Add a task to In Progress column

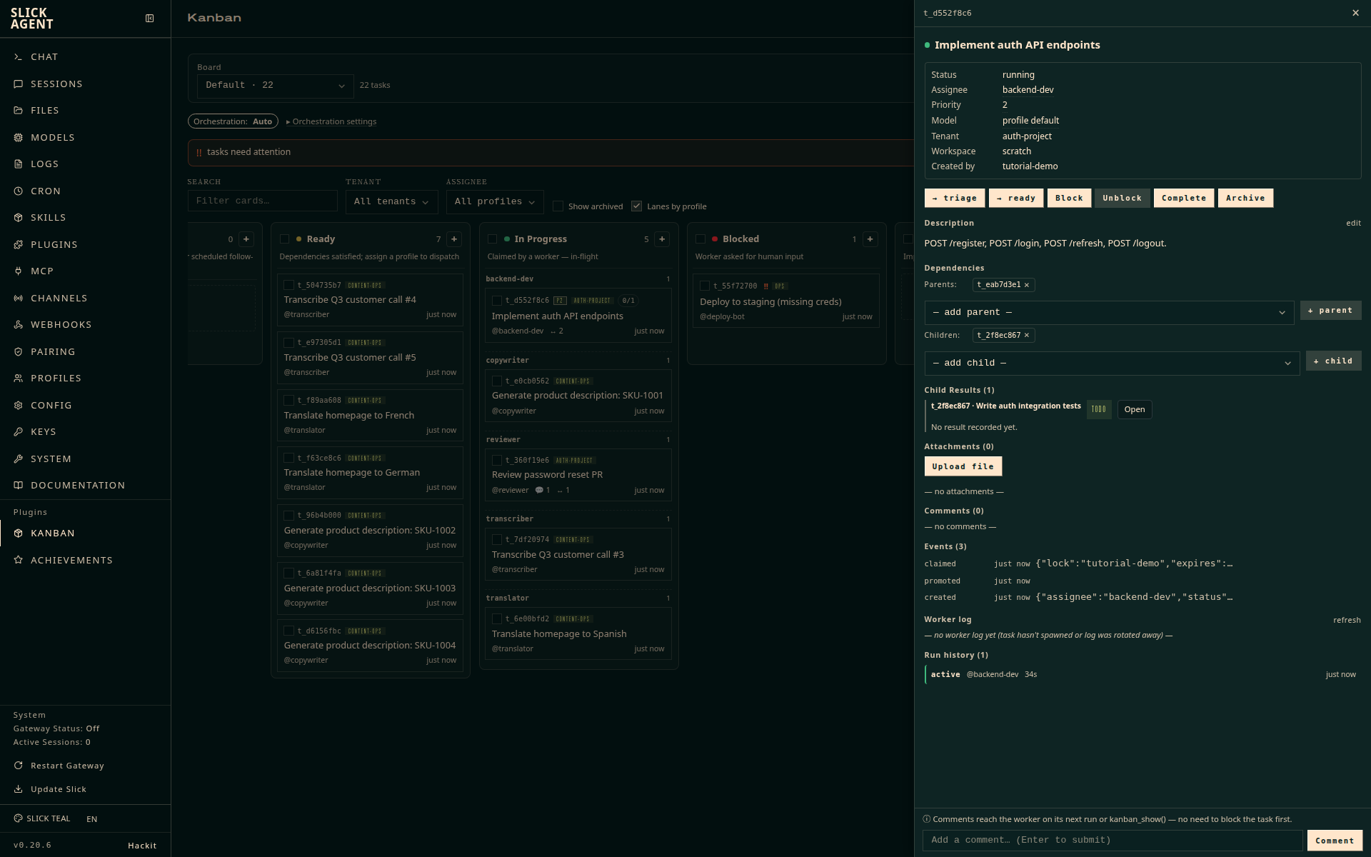coord(662,239)
